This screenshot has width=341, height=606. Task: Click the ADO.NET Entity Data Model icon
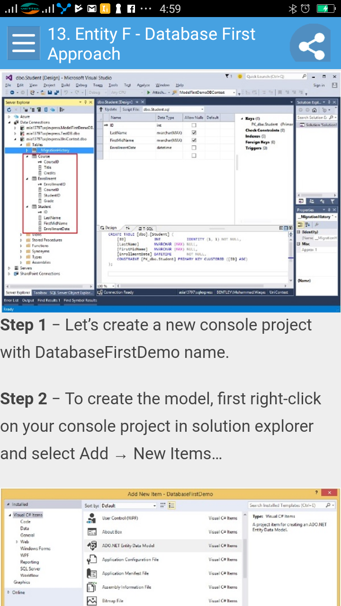click(92, 546)
